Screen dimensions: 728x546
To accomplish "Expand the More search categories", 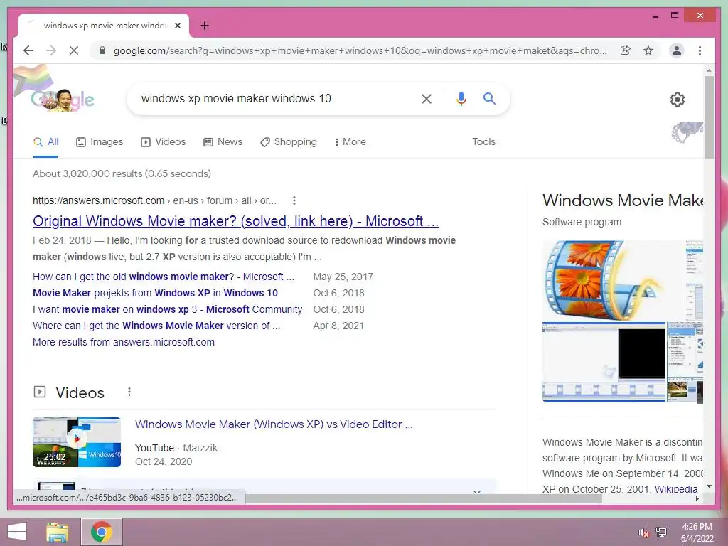I will pos(350,142).
